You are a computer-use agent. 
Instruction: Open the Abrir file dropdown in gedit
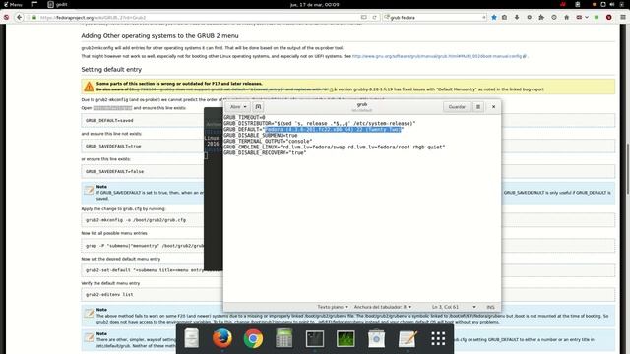pos(238,107)
